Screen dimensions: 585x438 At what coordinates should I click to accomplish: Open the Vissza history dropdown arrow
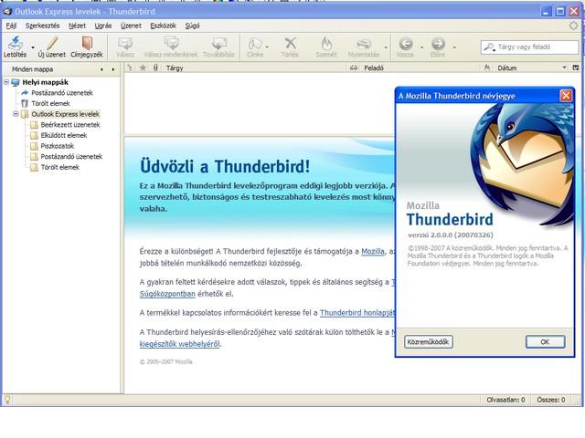pos(422,47)
